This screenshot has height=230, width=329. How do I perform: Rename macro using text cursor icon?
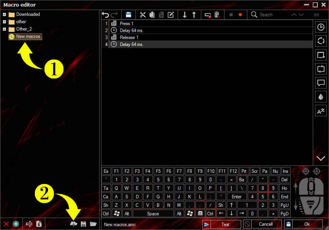pos(29,224)
